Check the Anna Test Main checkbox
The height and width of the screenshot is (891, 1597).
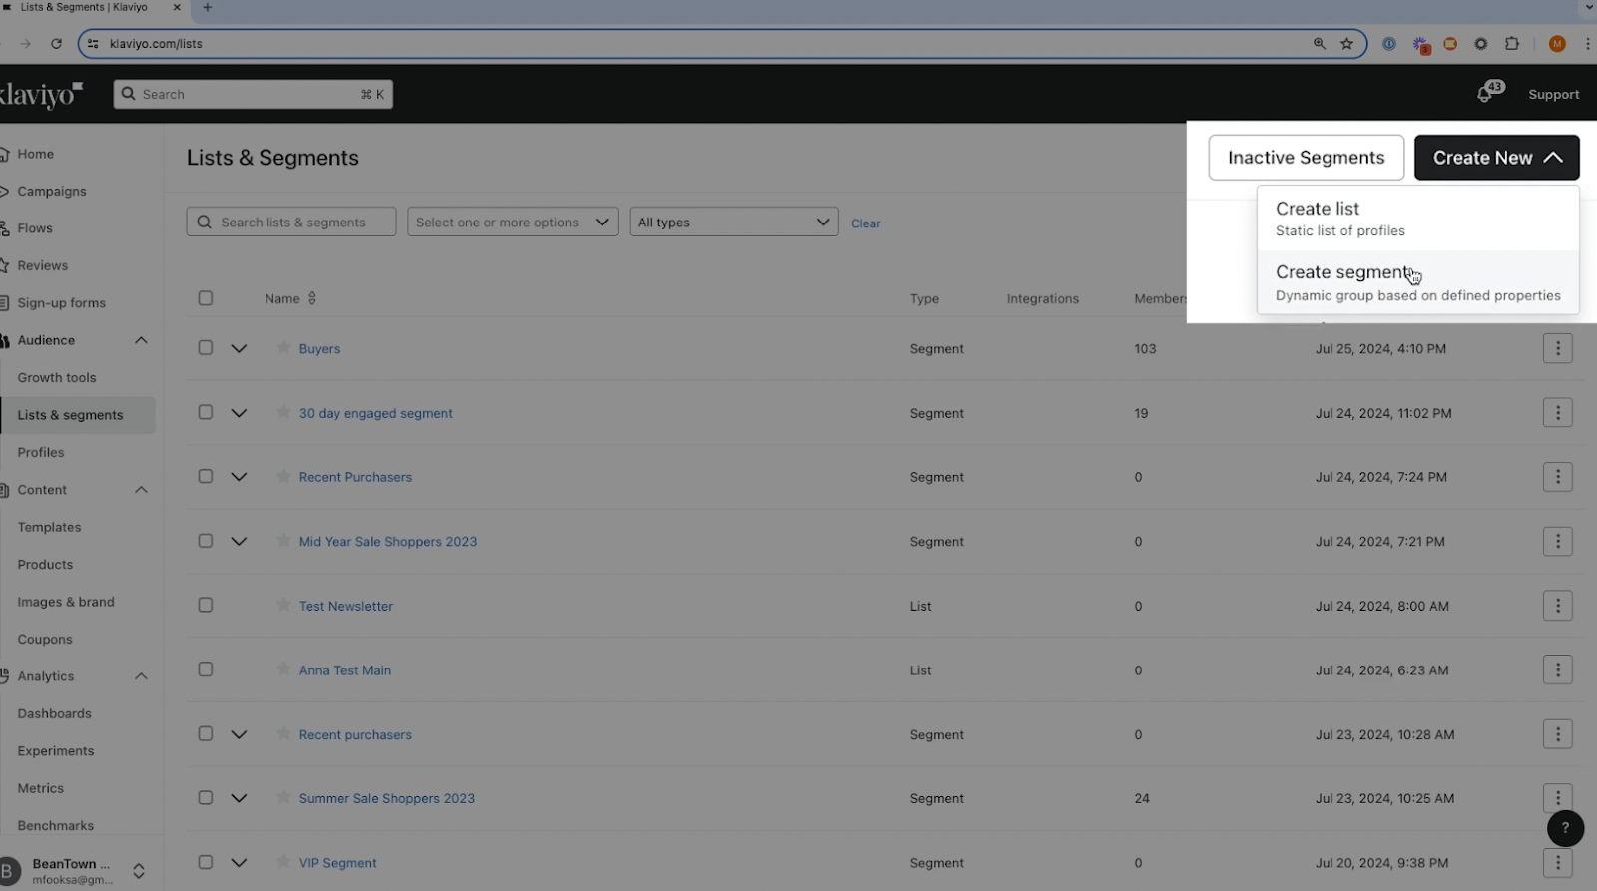coord(206,669)
